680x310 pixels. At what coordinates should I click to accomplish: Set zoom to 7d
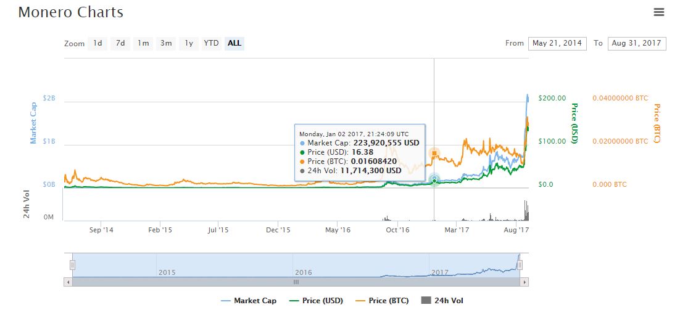[120, 43]
